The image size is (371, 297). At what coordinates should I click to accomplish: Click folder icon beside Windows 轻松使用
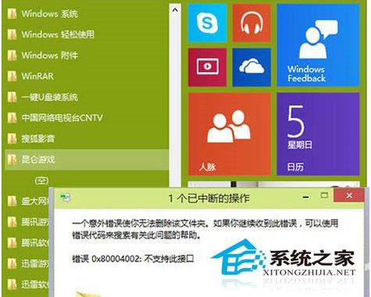pos(12,34)
